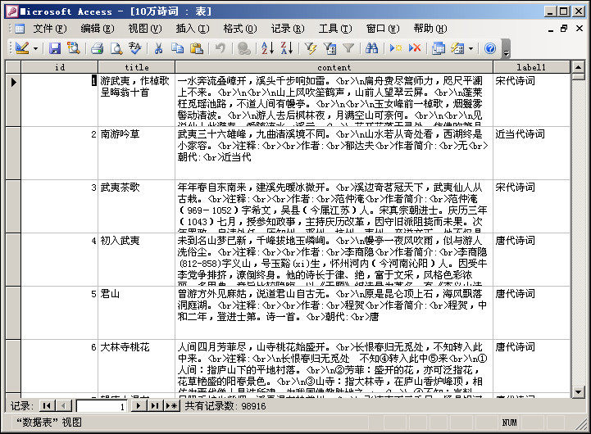Click the Paste clipboard icon

click(197, 48)
